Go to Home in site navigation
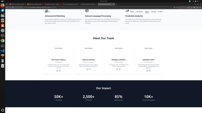This screenshot has width=202, height=113. 132,12
